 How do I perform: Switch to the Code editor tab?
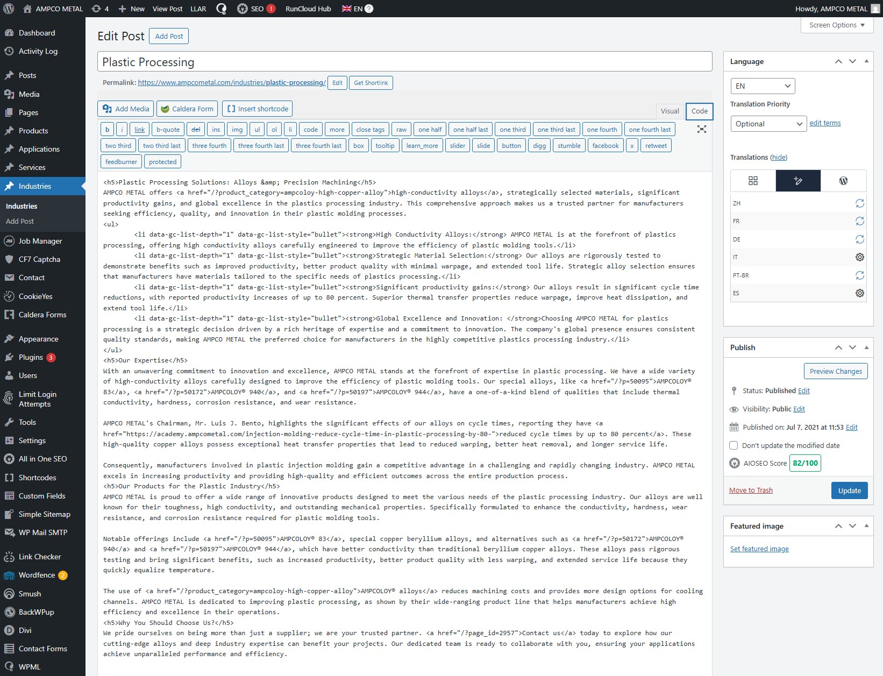coord(699,111)
